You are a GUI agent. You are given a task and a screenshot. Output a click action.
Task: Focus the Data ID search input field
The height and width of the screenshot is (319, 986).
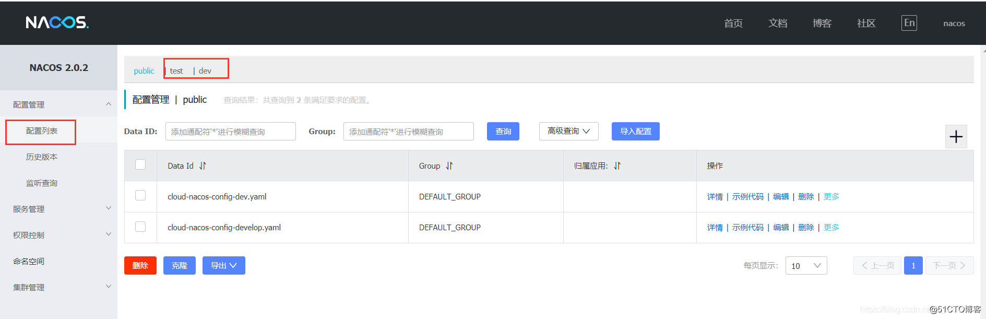click(x=230, y=132)
